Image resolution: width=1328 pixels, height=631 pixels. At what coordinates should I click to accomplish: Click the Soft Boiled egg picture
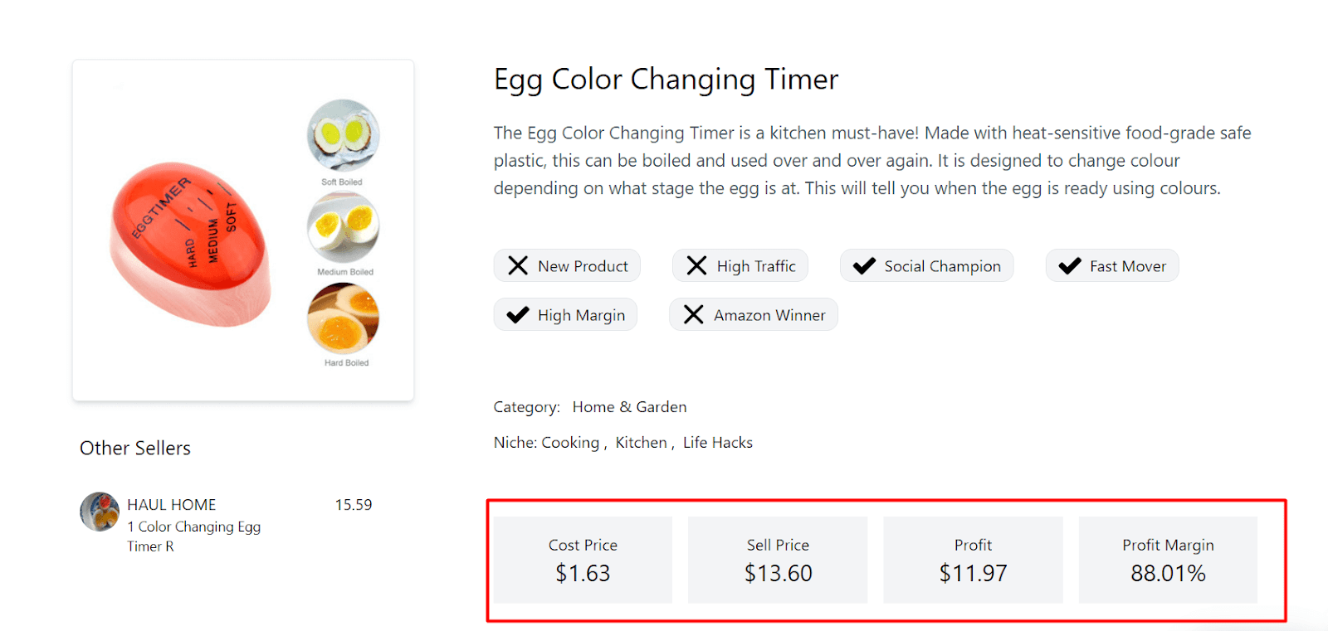pyautogui.click(x=343, y=135)
